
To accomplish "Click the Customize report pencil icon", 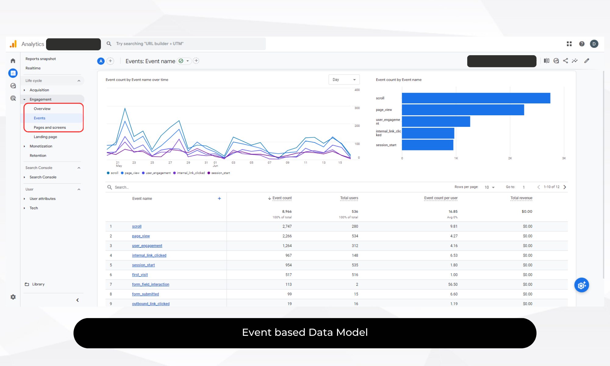I will coord(587,61).
